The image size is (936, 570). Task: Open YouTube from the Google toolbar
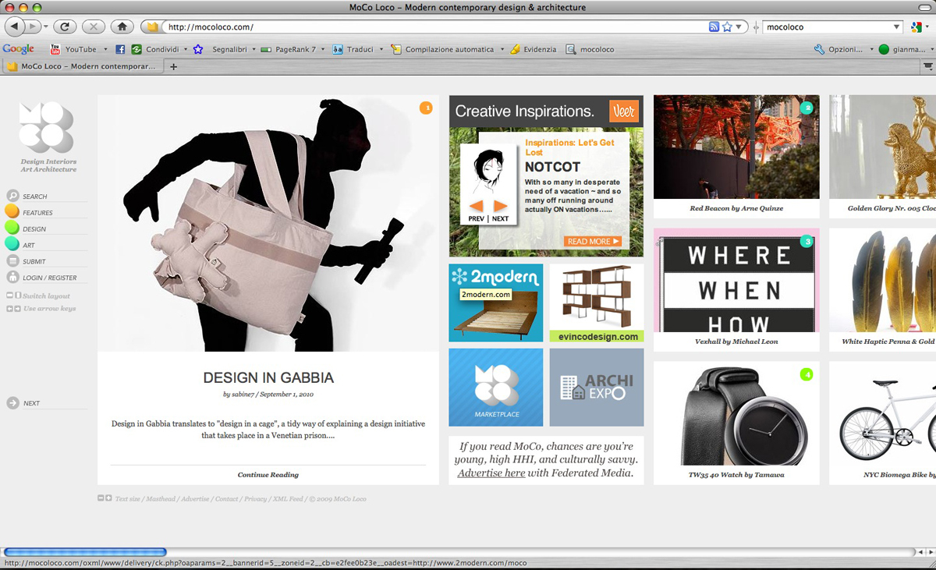pyautogui.click(x=73, y=49)
